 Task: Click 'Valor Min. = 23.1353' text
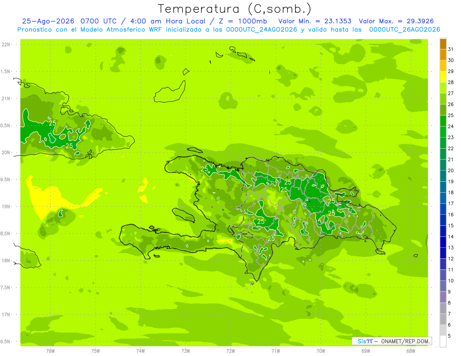[315, 21]
